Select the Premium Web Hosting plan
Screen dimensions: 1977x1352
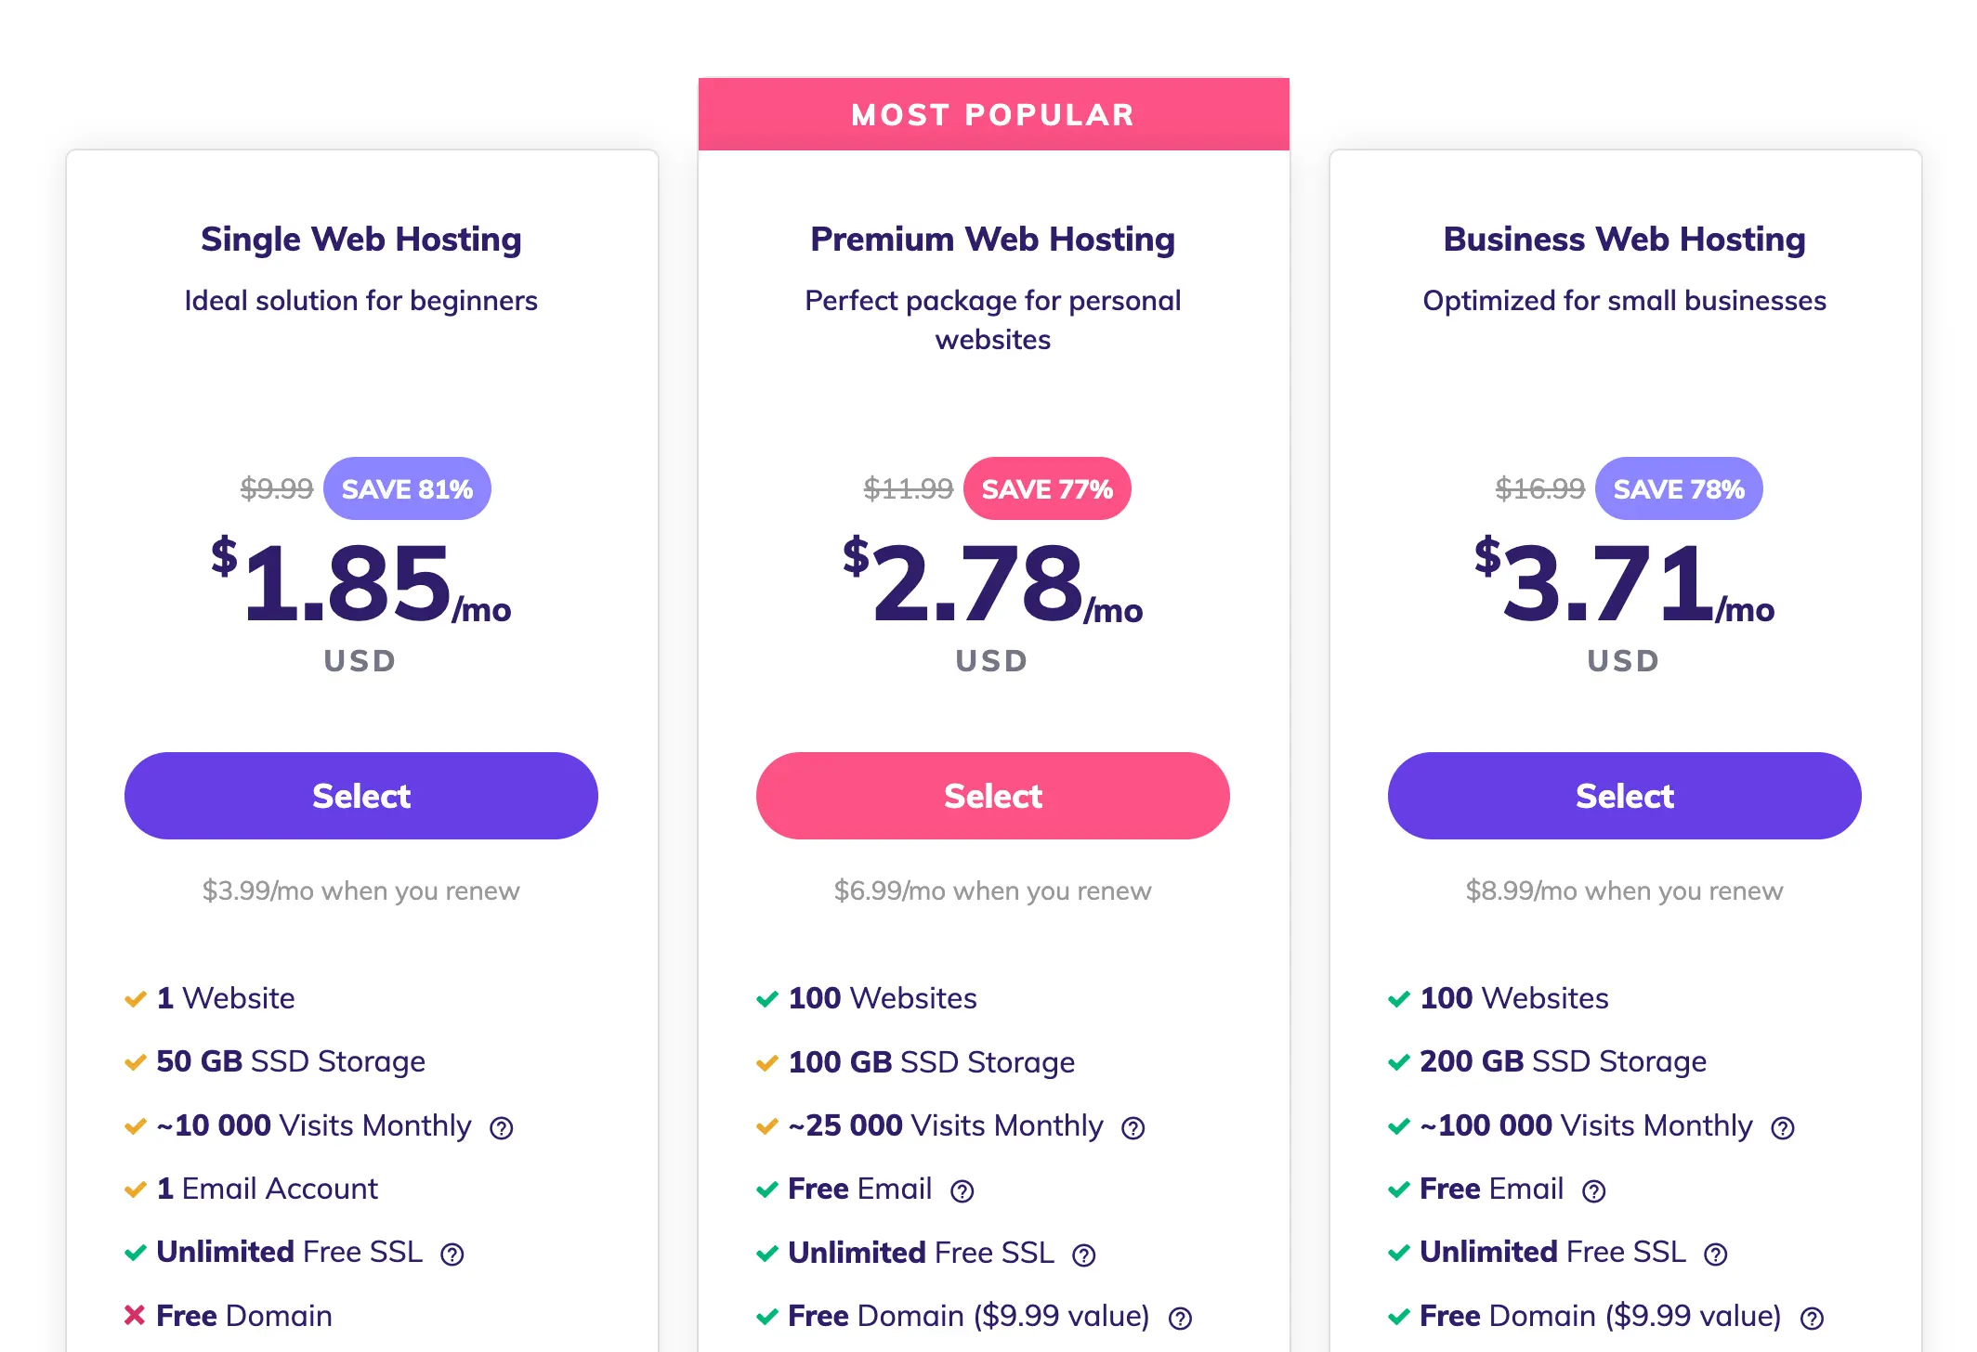pyautogui.click(x=993, y=796)
